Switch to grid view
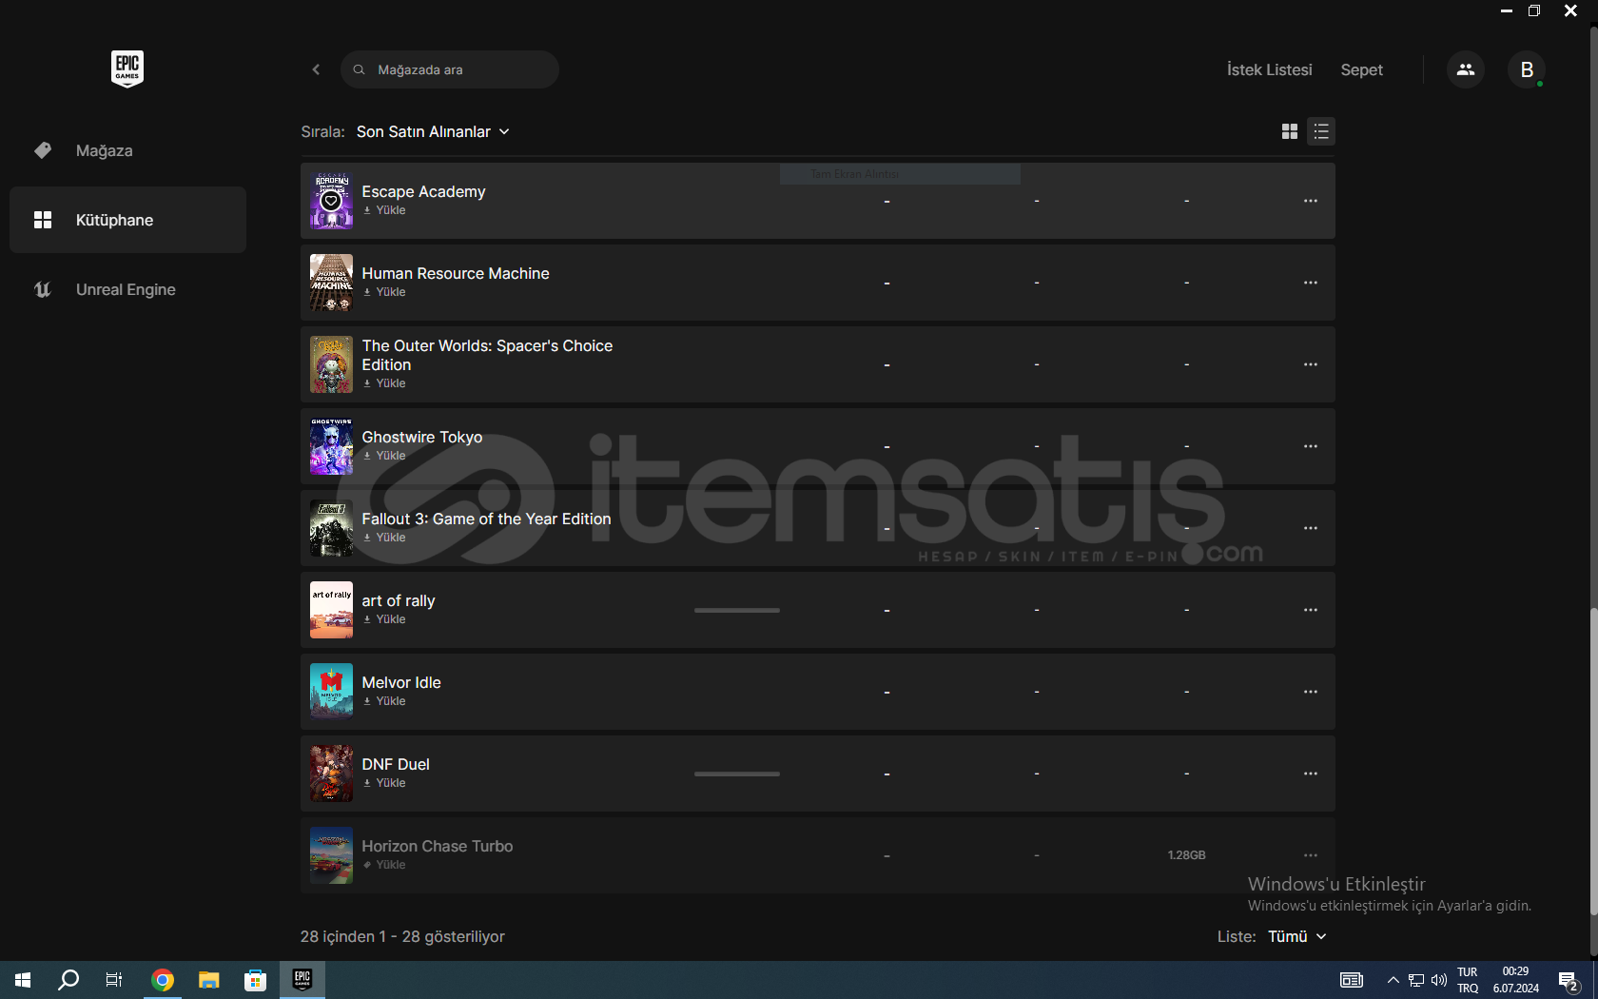 pos(1290,131)
